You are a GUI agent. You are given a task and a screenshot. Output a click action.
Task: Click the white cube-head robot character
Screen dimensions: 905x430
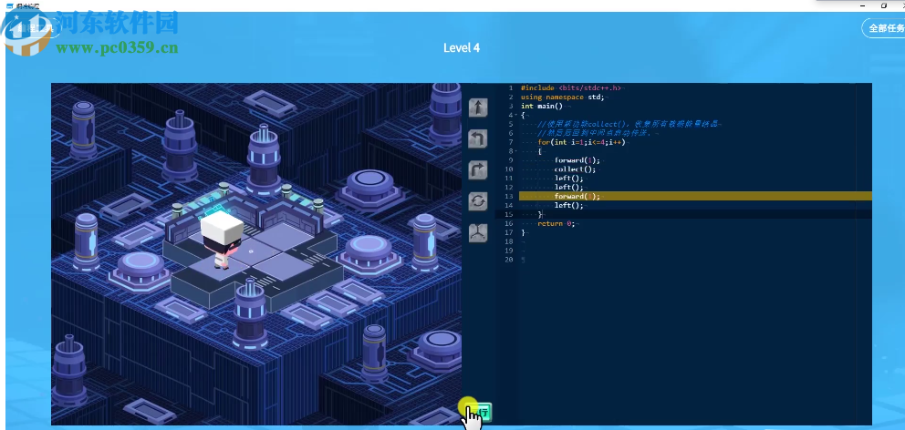pyautogui.click(x=221, y=240)
